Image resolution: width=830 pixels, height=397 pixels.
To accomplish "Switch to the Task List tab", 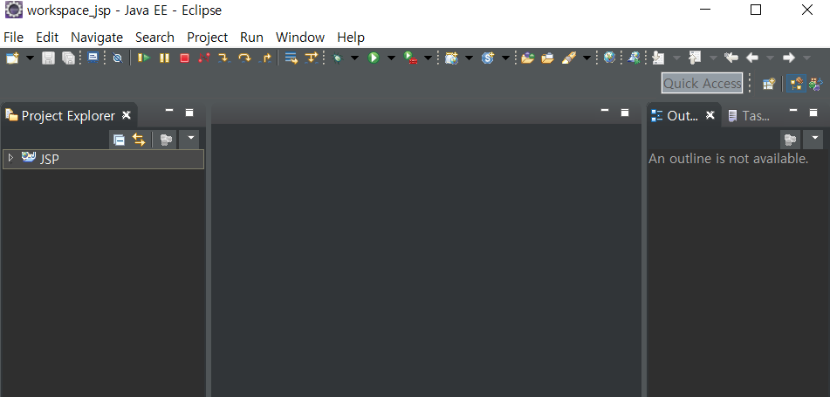I will (x=749, y=115).
